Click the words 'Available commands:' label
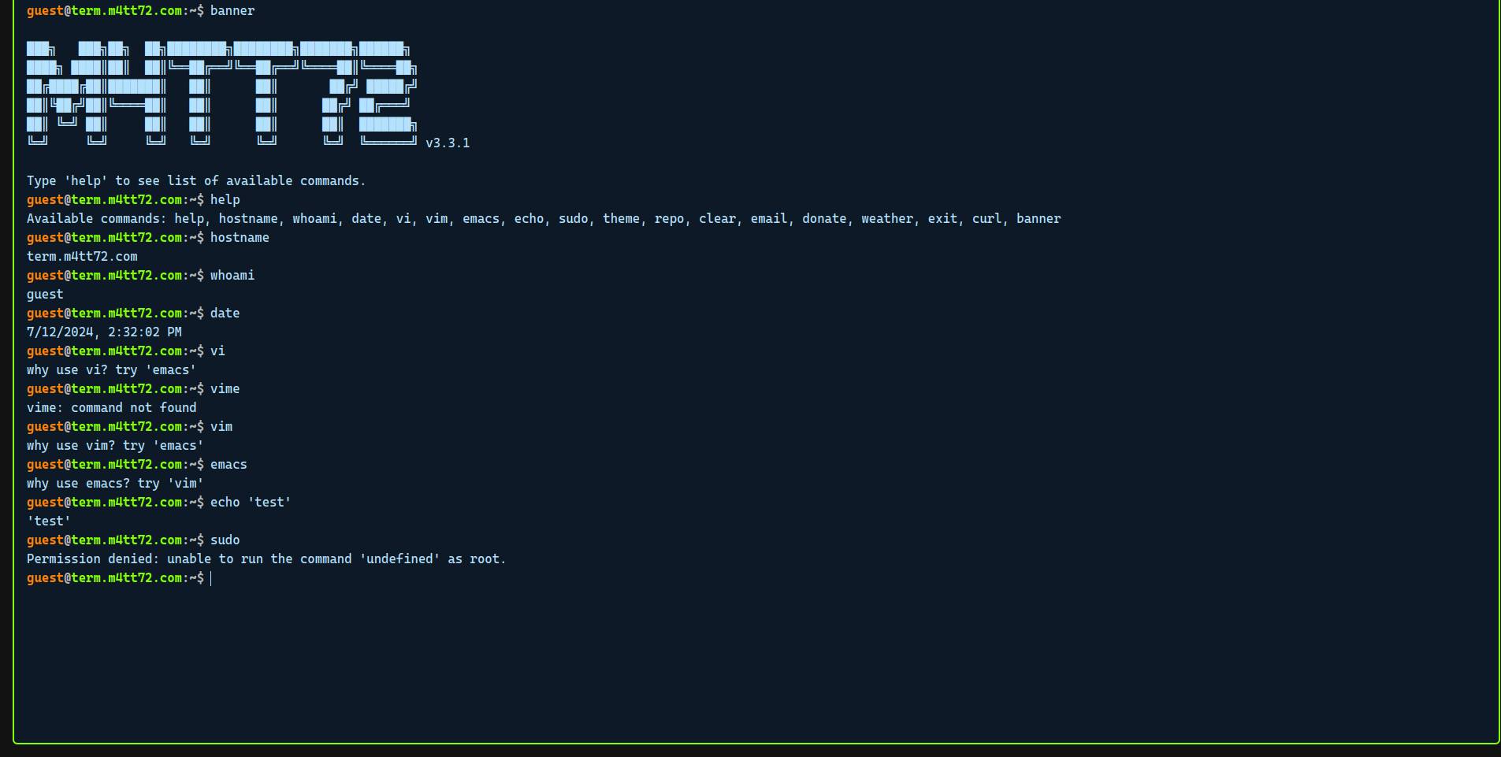The width and height of the screenshot is (1501, 757). [x=97, y=219]
